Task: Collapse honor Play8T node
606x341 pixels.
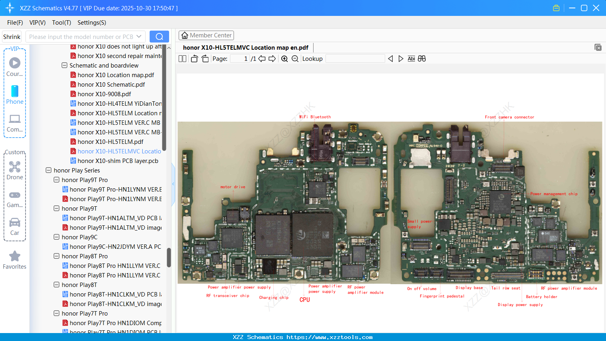Action: (x=57, y=285)
